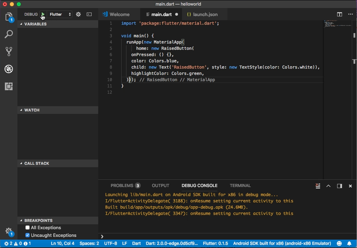
Task: Open the Debug view in activity bar
Action: [9, 69]
